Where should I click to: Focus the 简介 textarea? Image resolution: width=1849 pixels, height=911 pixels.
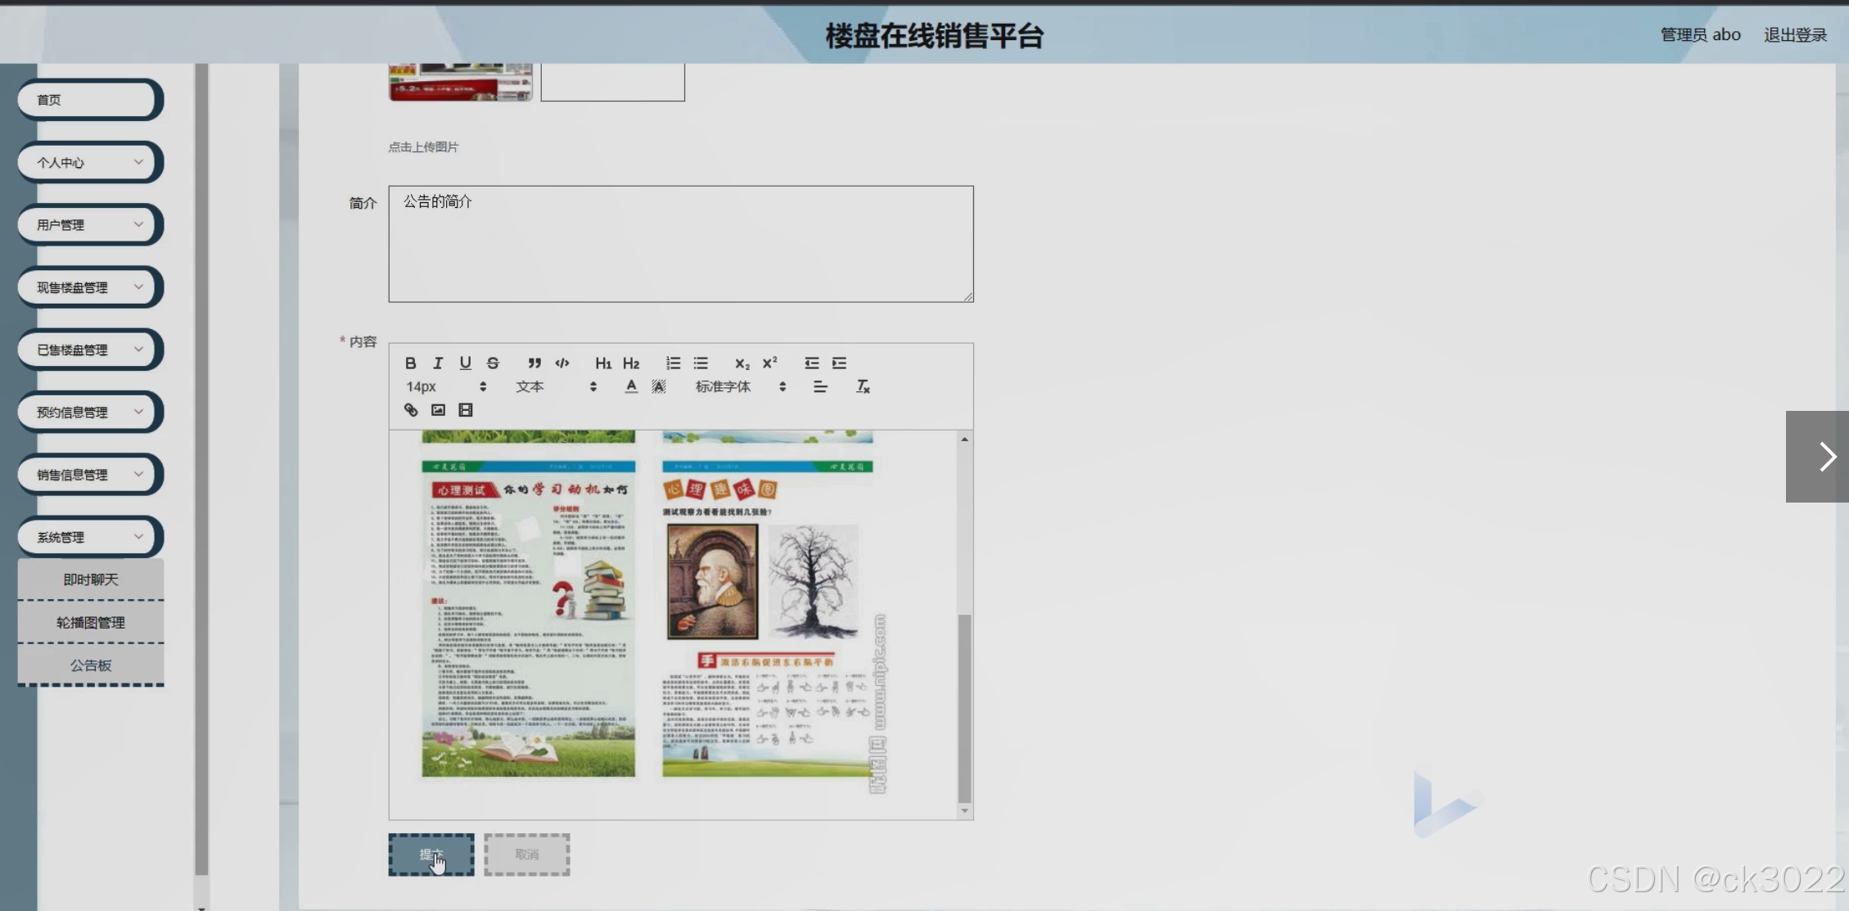pos(681,244)
